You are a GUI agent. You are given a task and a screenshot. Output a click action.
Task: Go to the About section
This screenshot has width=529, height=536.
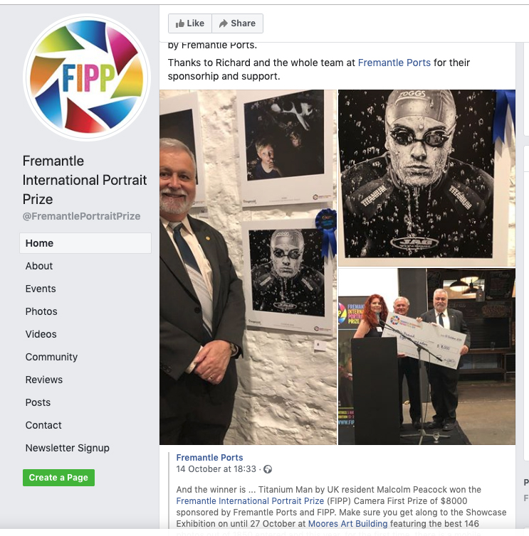click(39, 266)
